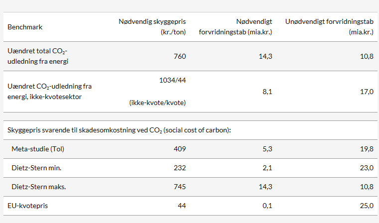Screen dimensions: 379x223
Task: Select the Uændret total CO2-udledning row label
Action: point(38,56)
